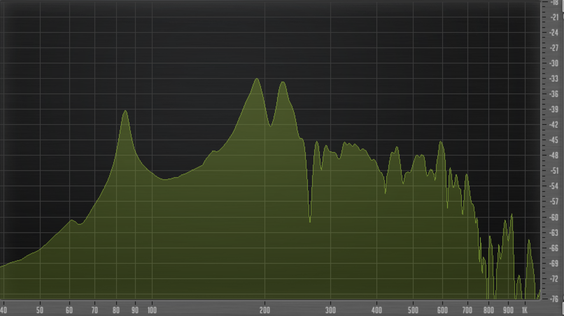Screen dimensions: 564x316
Task: Click the 700 Hz frequency axis label
Action: [x=467, y=310]
